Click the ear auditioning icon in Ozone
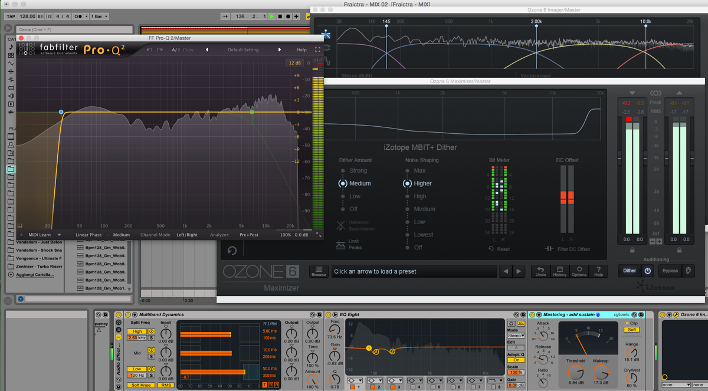This screenshot has width=708, height=391. pyautogui.click(x=689, y=271)
